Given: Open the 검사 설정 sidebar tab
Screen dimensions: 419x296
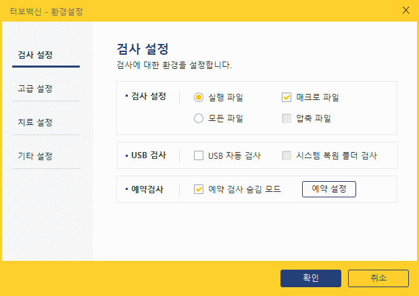Looking at the screenshot, I should [x=35, y=54].
